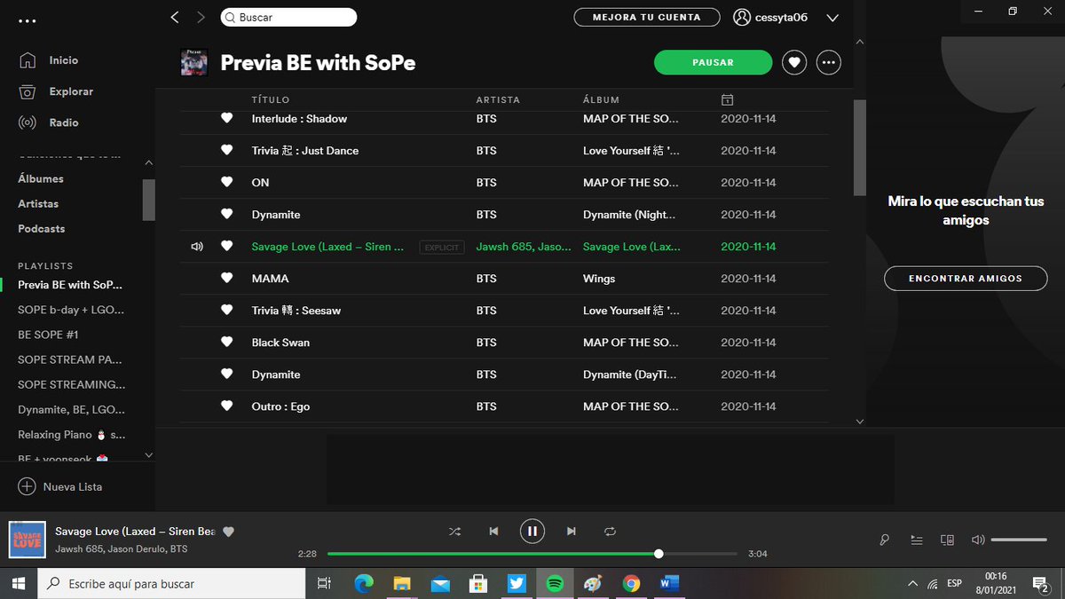This screenshot has width=1065, height=599.
Task: Click the green PAUSAR button
Action: click(x=713, y=62)
